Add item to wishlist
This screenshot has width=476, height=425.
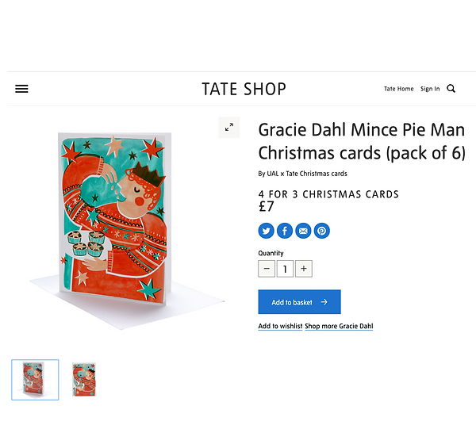point(280,326)
